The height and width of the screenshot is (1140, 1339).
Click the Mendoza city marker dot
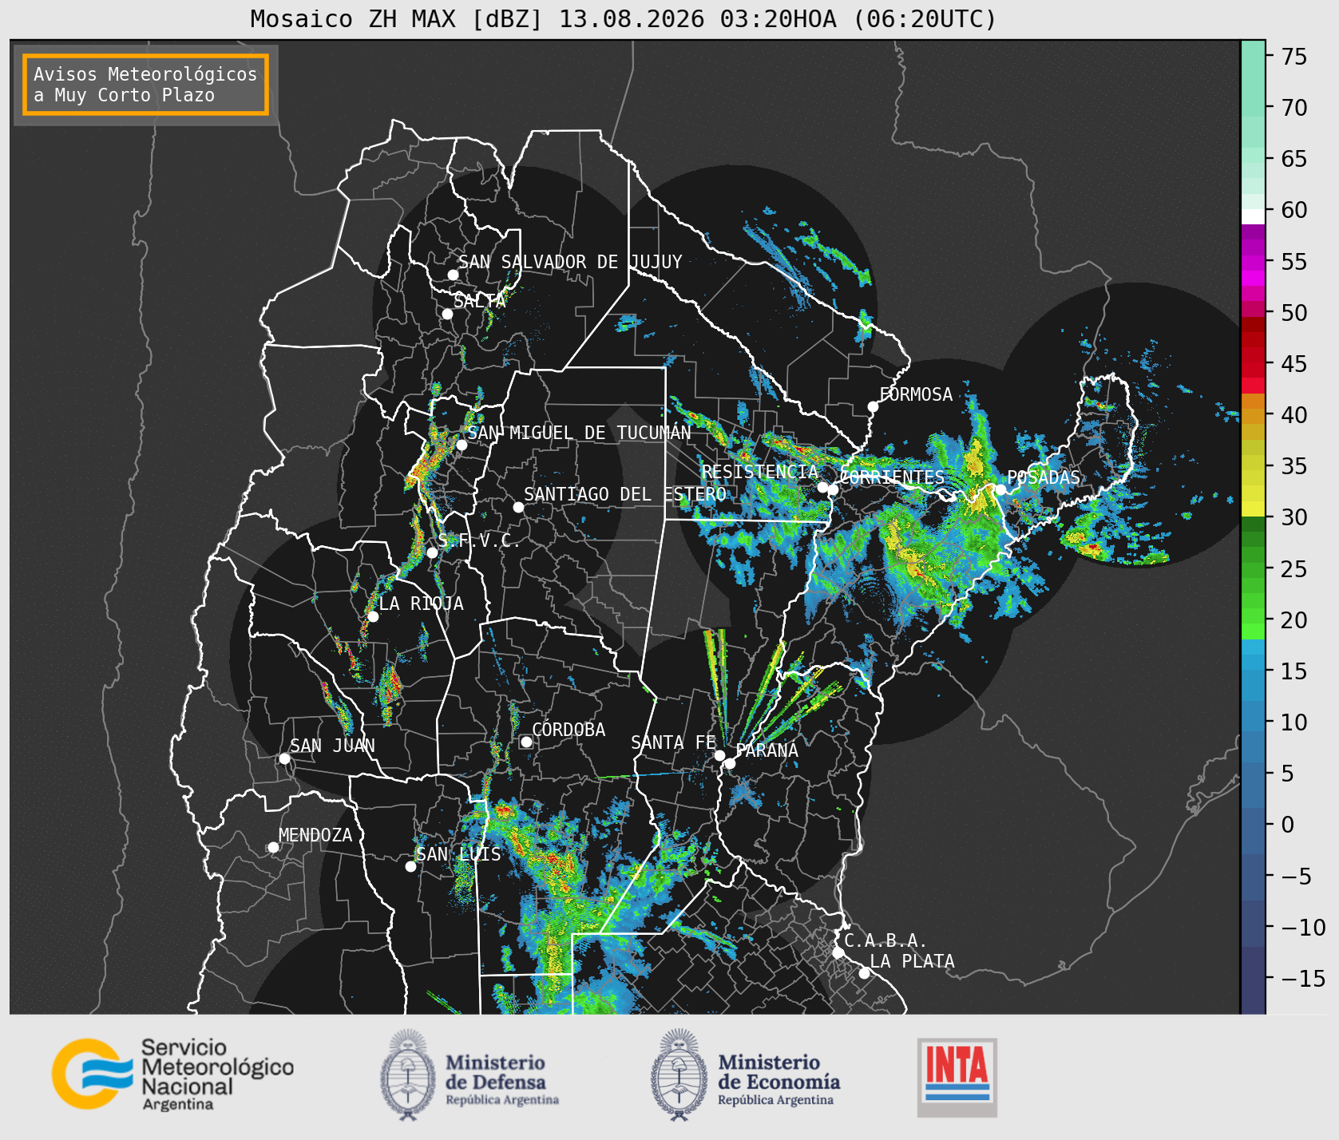(273, 847)
